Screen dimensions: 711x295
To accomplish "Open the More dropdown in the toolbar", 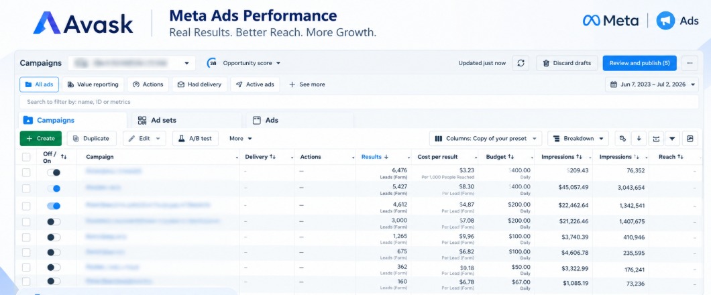I will 241,139.
